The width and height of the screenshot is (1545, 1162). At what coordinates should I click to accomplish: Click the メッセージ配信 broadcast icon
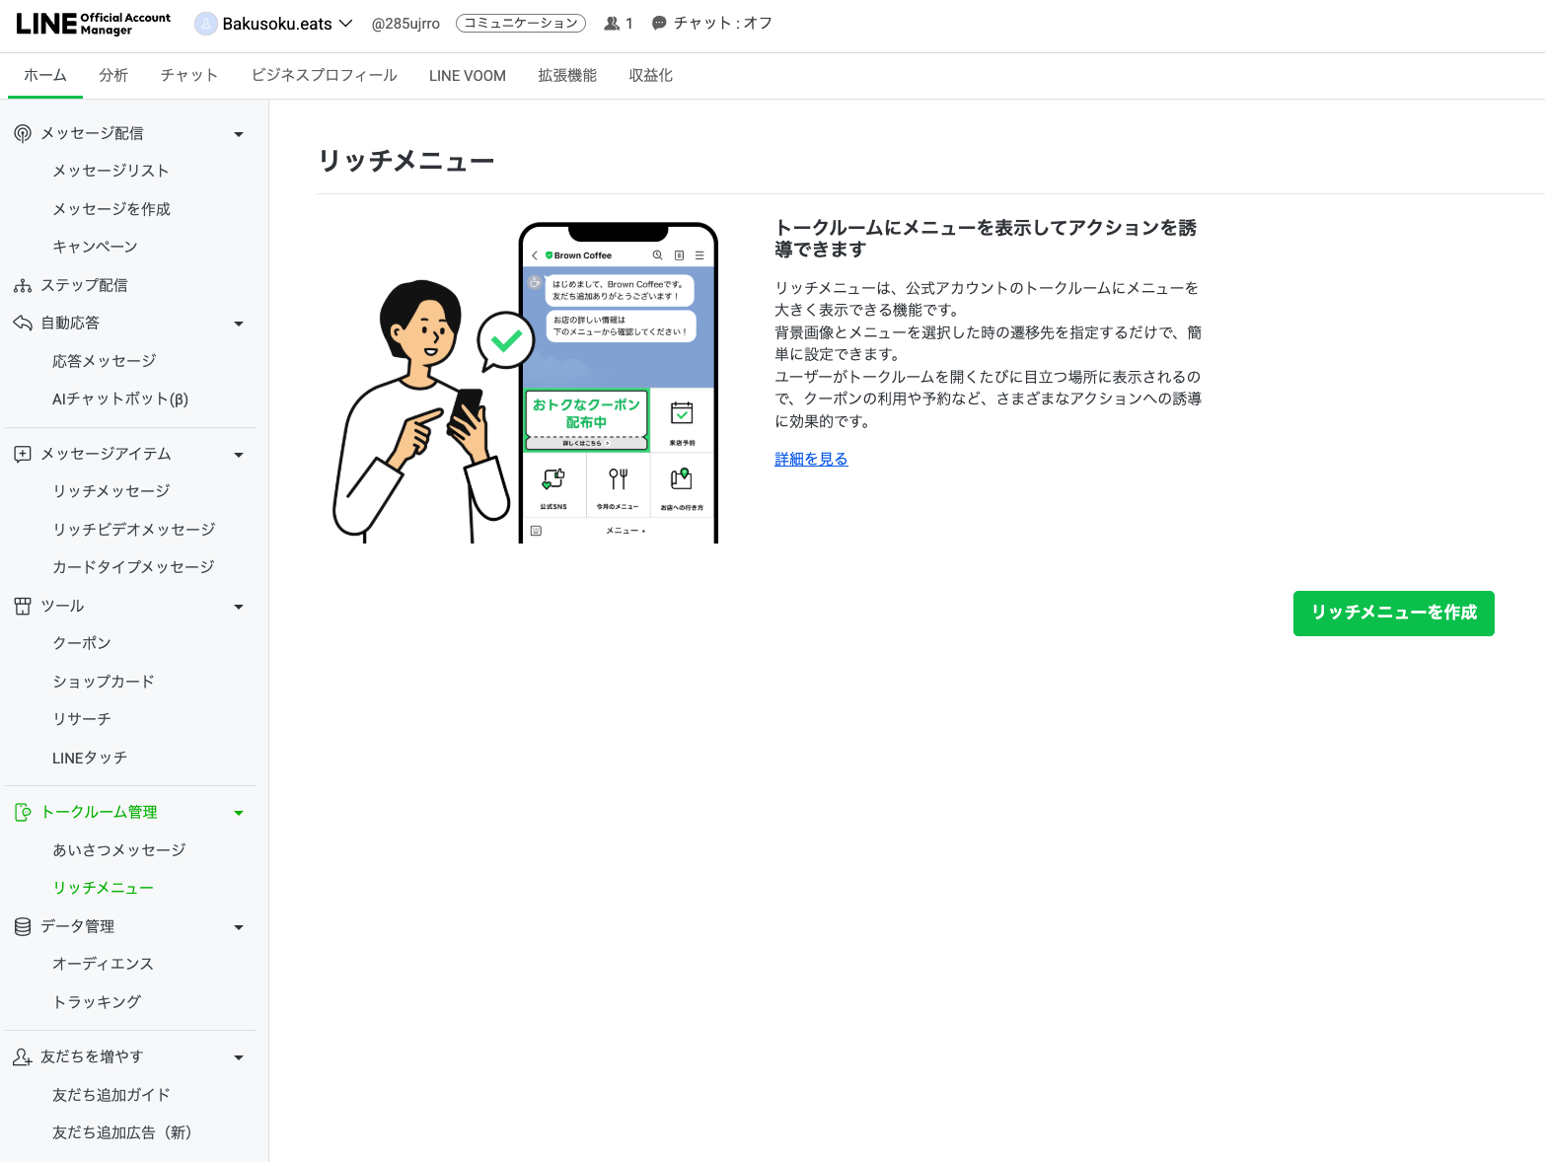(x=23, y=133)
